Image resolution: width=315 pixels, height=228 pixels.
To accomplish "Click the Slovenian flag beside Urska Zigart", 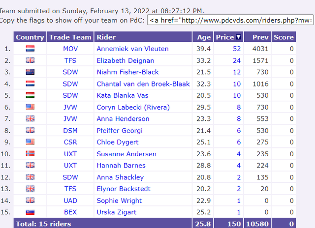I will coord(30,212).
